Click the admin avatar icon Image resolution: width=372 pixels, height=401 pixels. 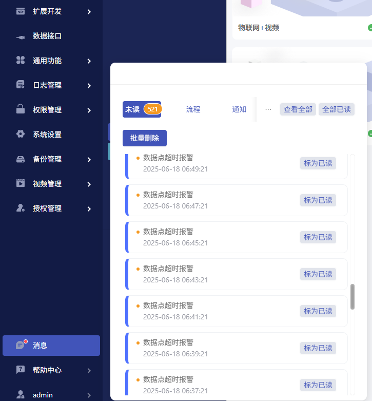coord(21,395)
